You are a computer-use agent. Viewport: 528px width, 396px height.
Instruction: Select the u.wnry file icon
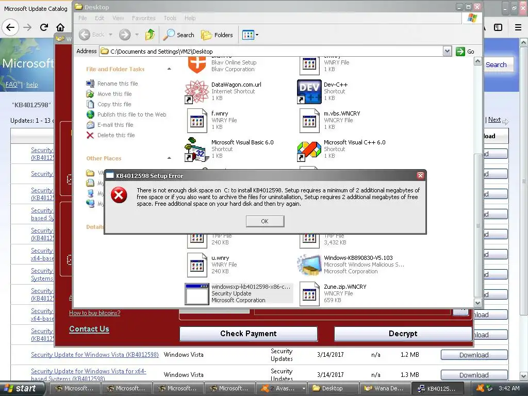[196, 265]
